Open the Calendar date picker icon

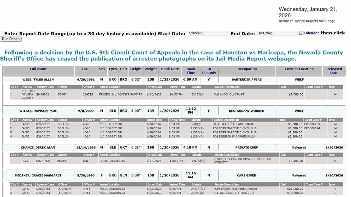309,33
